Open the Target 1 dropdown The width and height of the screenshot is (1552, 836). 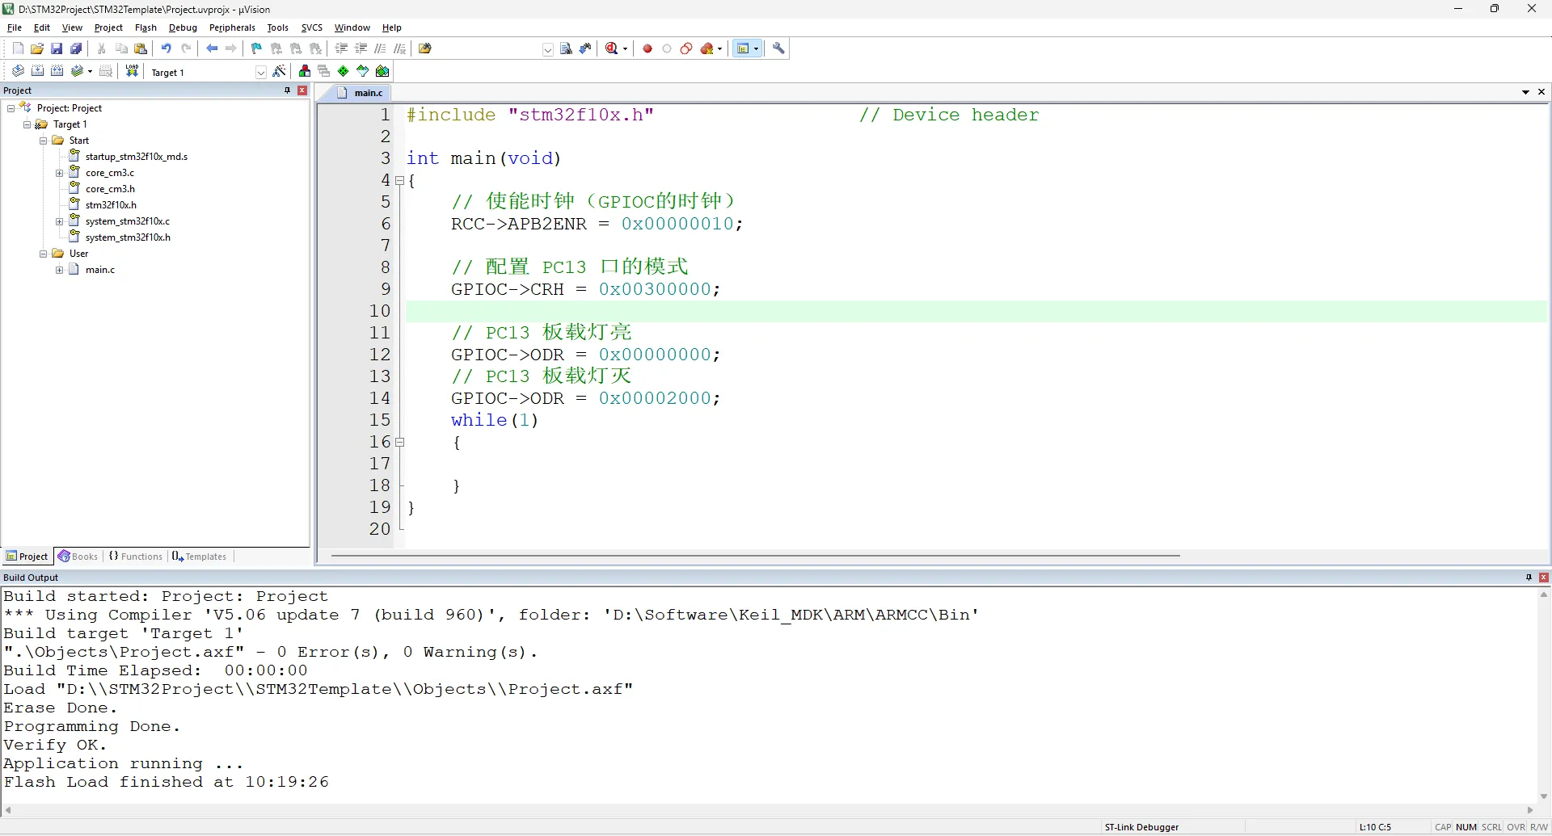coord(260,73)
